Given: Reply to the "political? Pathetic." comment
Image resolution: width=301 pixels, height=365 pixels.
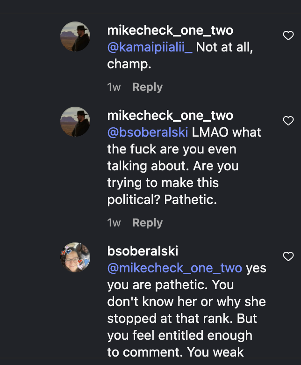Looking at the screenshot, I should 147,223.
